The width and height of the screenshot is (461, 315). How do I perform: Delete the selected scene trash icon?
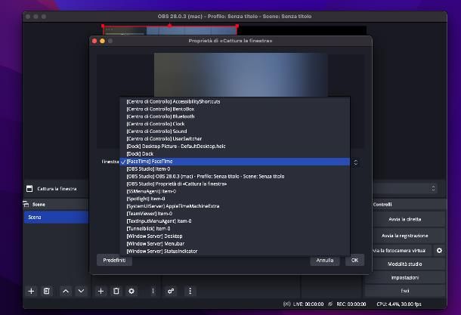46,291
